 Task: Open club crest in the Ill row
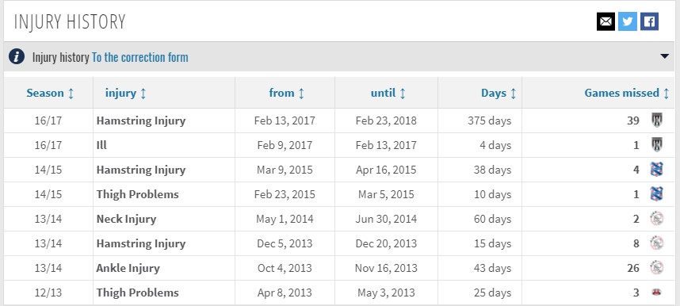(x=656, y=144)
